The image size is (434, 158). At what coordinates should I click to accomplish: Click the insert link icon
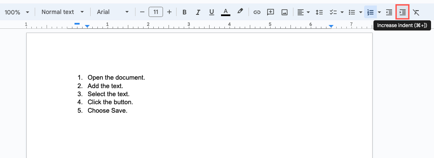(257, 12)
